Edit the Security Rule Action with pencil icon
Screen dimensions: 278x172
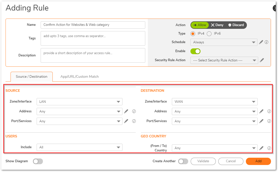click(x=262, y=60)
